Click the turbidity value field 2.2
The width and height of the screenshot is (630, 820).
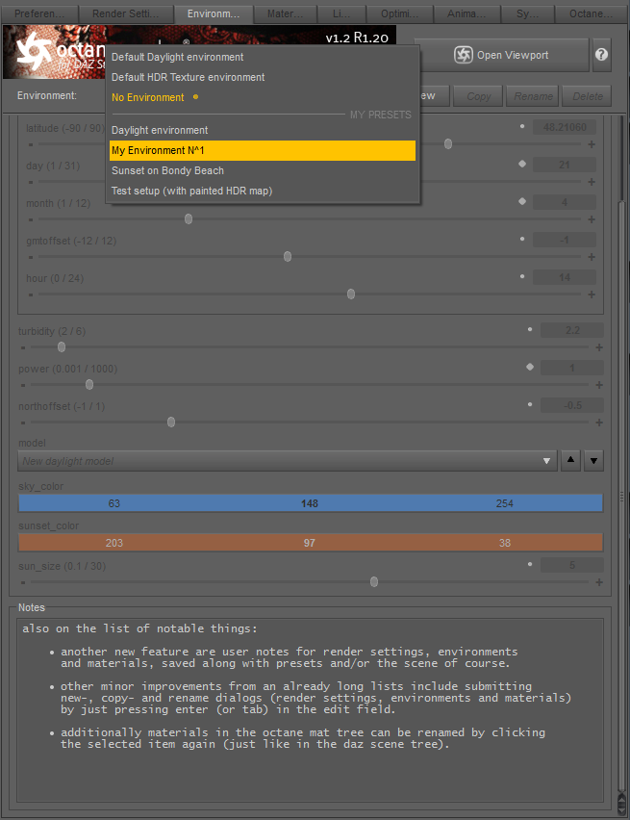(x=572, y=330)
